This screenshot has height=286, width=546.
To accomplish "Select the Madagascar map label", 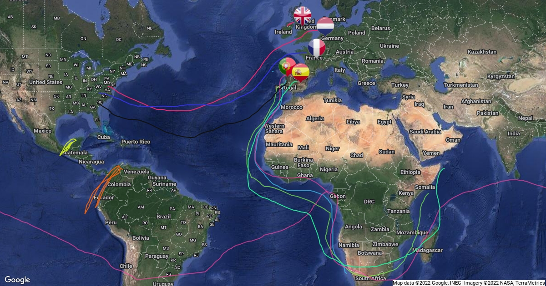I will [x=428, y=250].
